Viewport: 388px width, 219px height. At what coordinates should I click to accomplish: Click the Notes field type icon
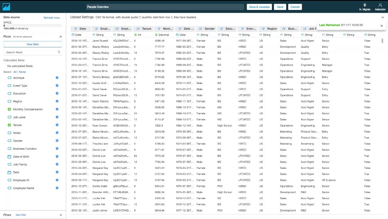pos(10,133)
